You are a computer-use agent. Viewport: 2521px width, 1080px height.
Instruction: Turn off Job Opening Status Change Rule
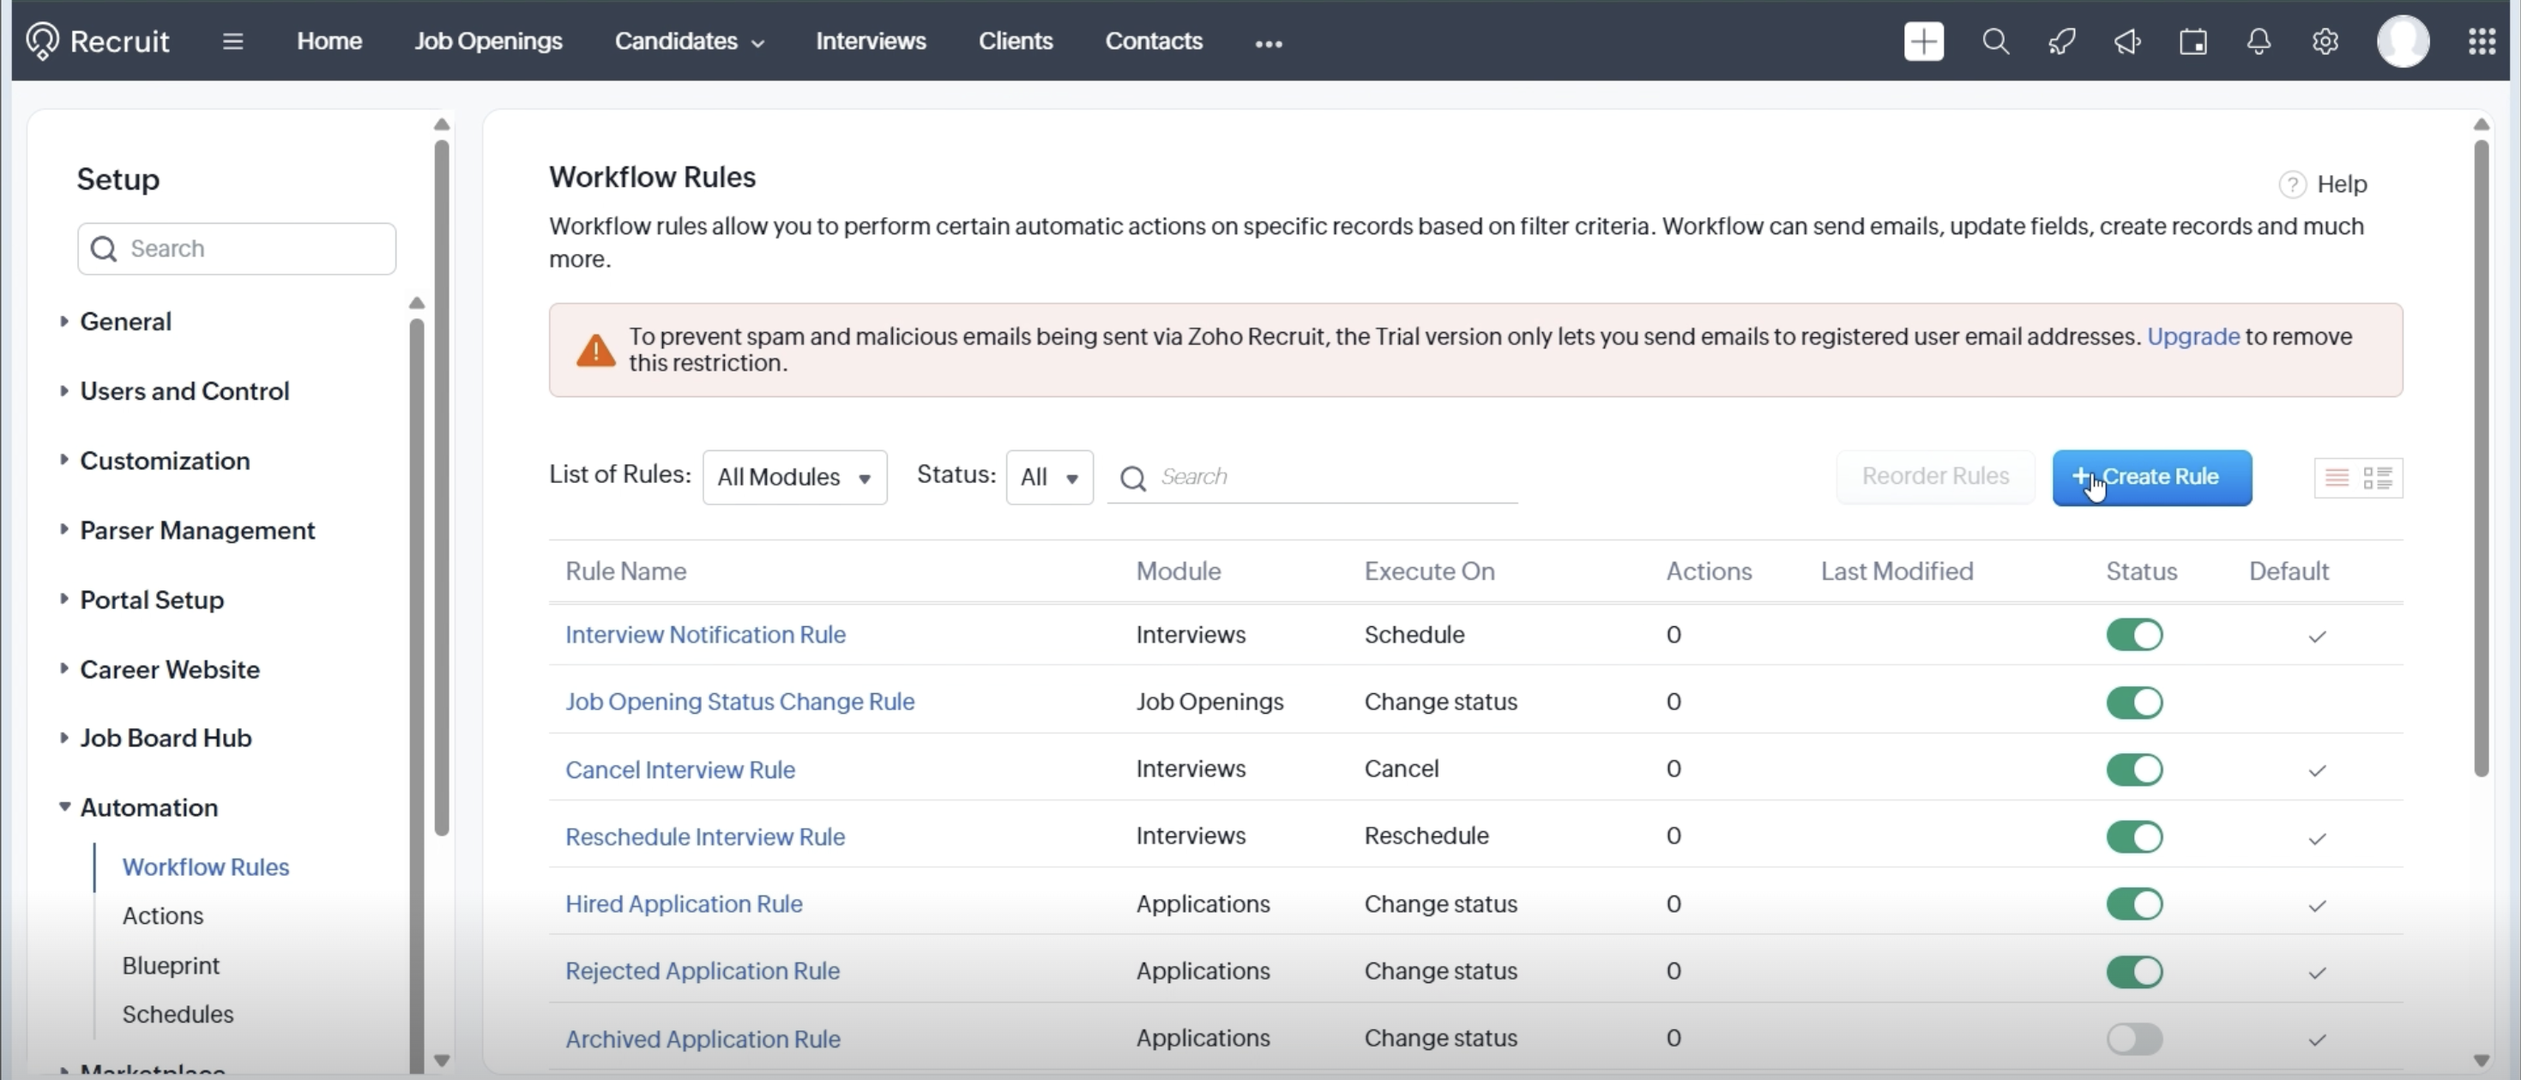(x=2133, y=702)
